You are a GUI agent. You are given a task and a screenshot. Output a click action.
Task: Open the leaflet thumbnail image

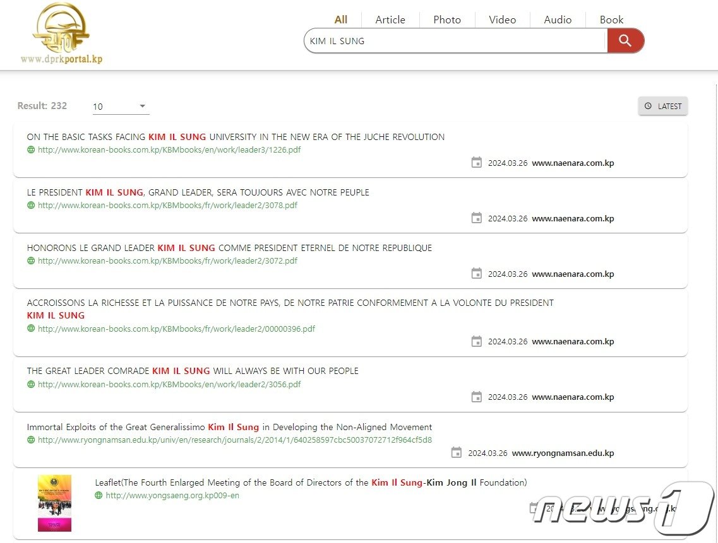[54, 503]
